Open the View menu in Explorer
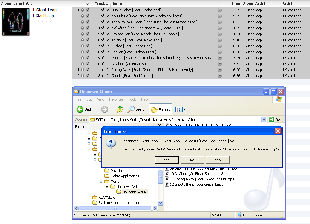The width and height of the screenshot is (310, 224). click(x=100, y=99)
